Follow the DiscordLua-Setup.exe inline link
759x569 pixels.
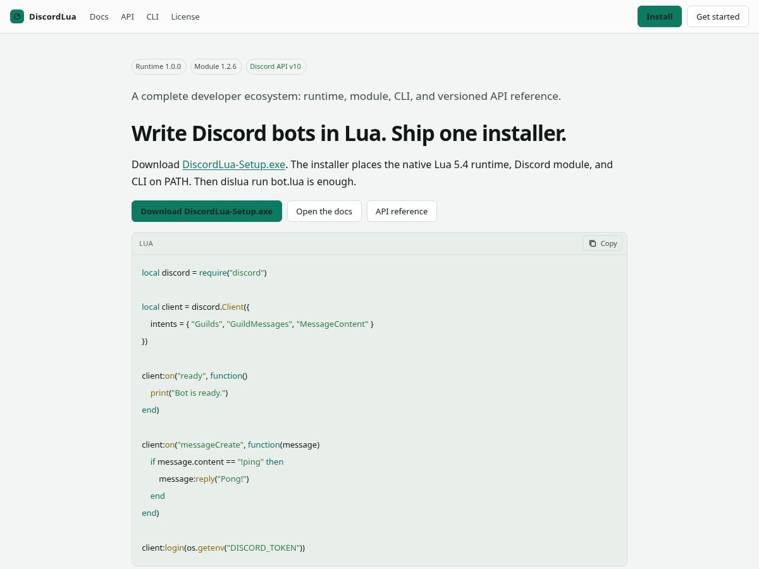click(234, 164)
